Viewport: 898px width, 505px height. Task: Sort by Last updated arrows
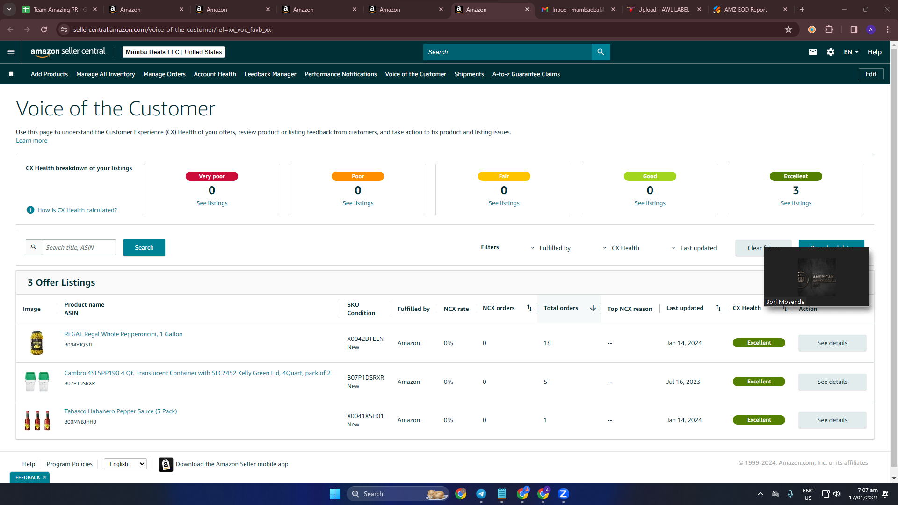[x=718, y=308]
